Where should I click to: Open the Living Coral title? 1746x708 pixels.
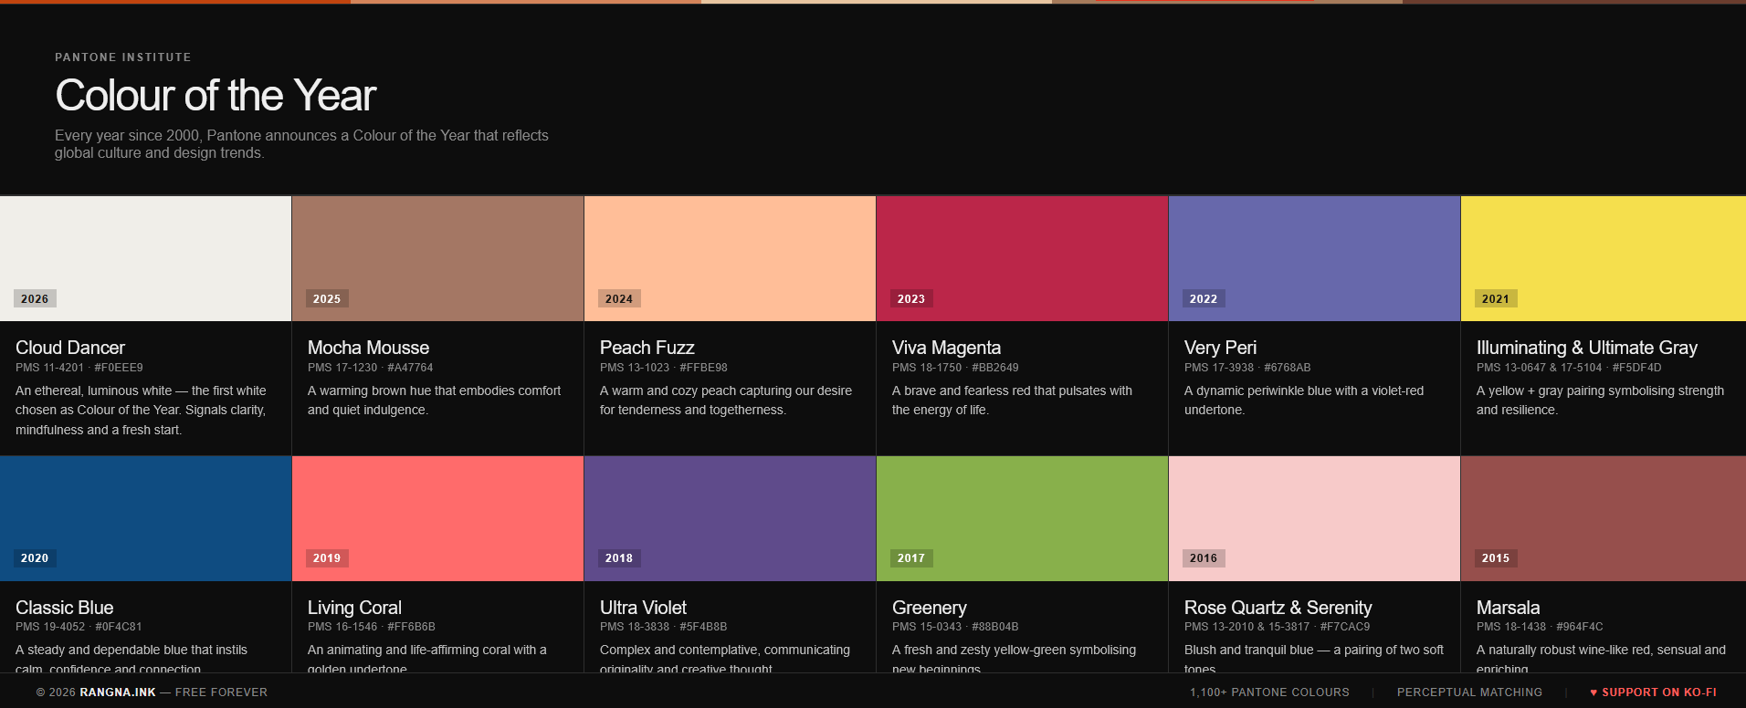pyautogui.click(x=354, y=608)
